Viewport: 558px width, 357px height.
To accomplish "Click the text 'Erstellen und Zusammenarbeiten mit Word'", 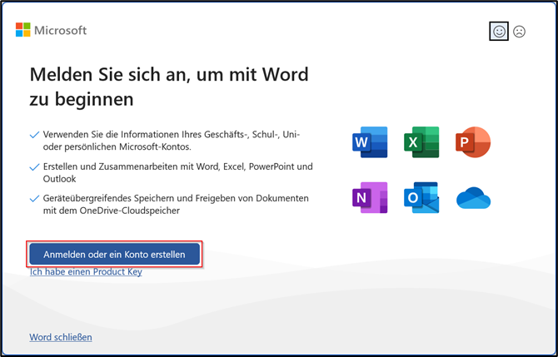I will [132, 166].
